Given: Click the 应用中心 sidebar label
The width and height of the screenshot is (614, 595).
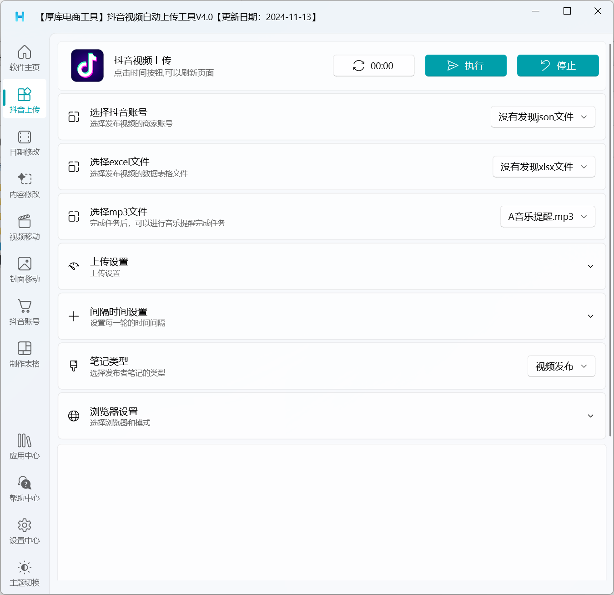Looking at the screenshot, I should tap(25, 456).
